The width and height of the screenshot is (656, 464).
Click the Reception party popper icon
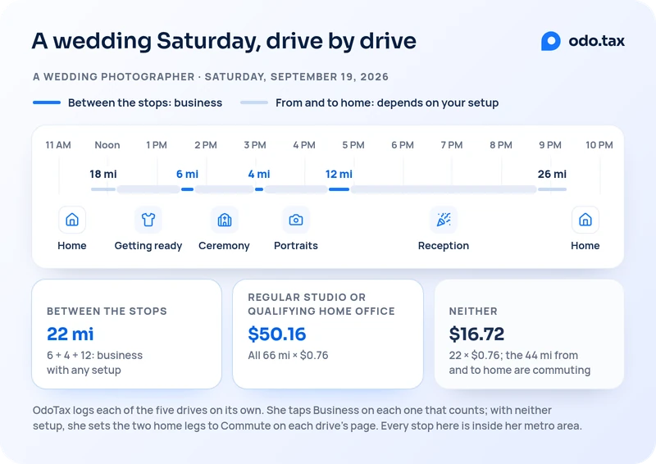(x=444, y=220)
